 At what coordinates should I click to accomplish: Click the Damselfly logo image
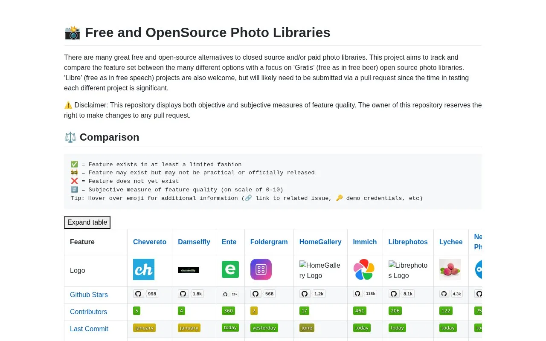[189, 270]
